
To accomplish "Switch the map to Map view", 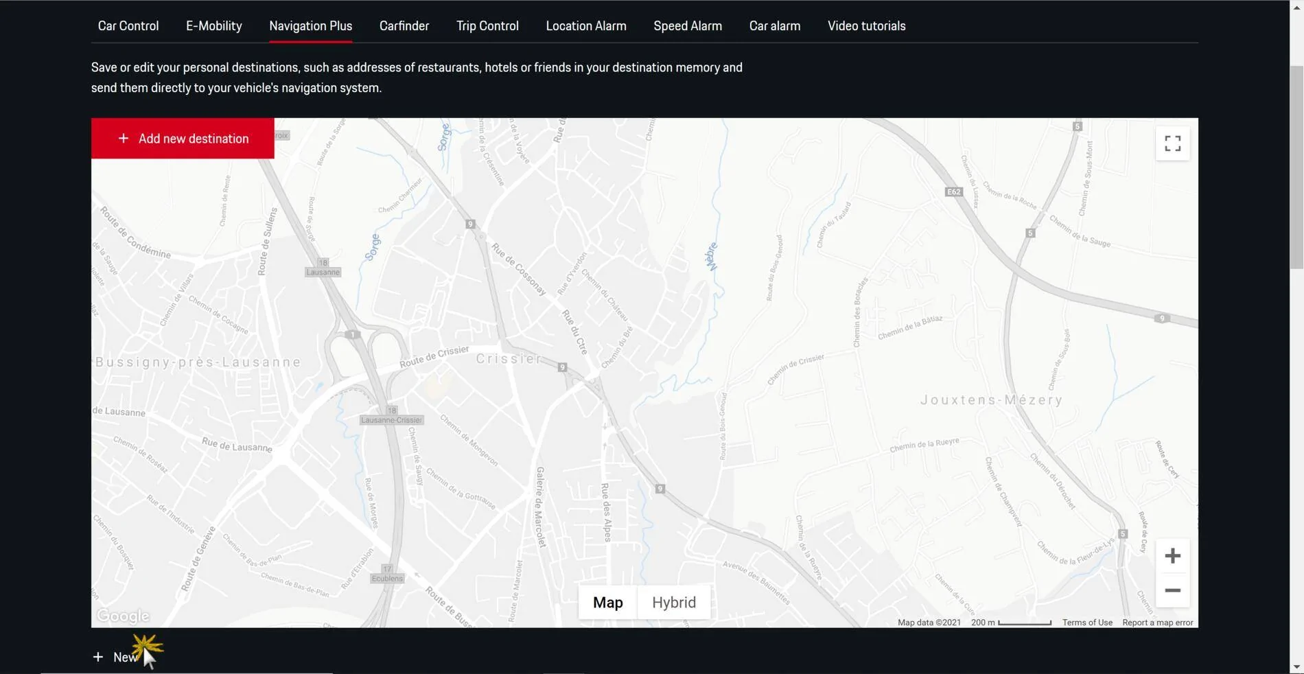I will point(608,603).
